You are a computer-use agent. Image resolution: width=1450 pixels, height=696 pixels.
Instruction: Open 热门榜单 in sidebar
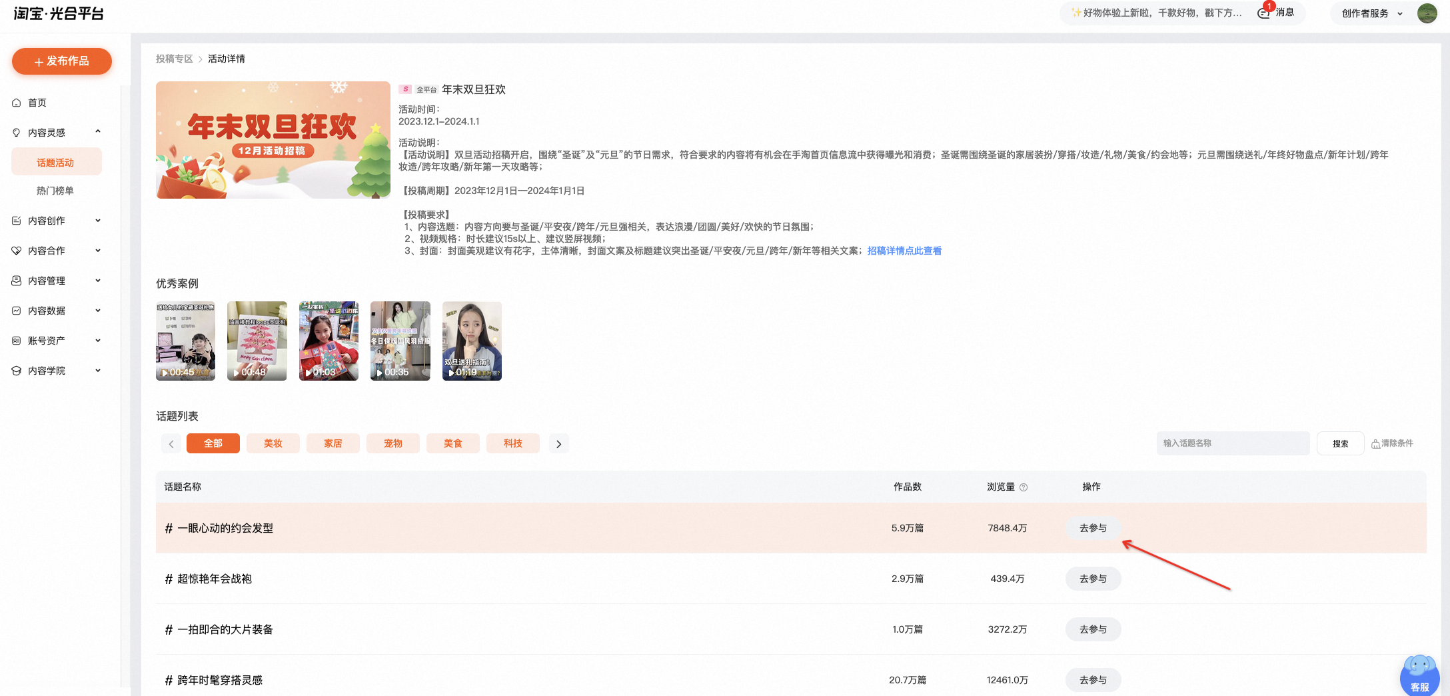pyautogui.click(x=55, y=191)
